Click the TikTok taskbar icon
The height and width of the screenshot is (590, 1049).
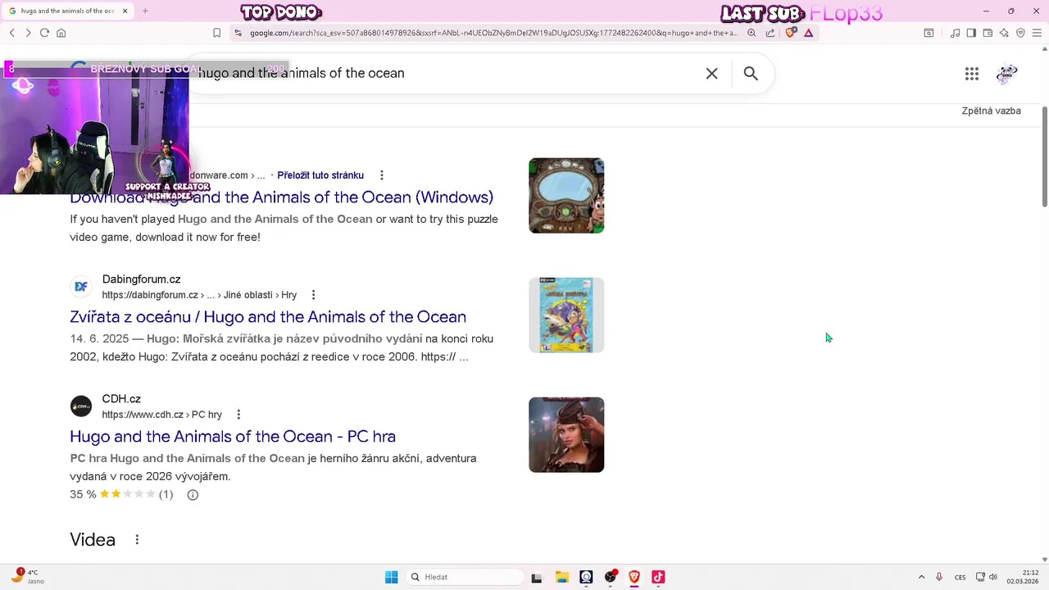(658, 577)
